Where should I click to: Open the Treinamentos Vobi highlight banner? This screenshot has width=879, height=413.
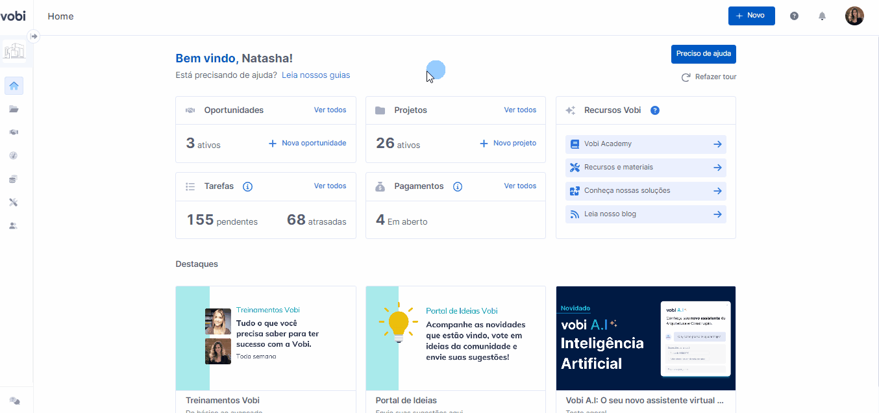pyautogui.click(x=266, y=338)
